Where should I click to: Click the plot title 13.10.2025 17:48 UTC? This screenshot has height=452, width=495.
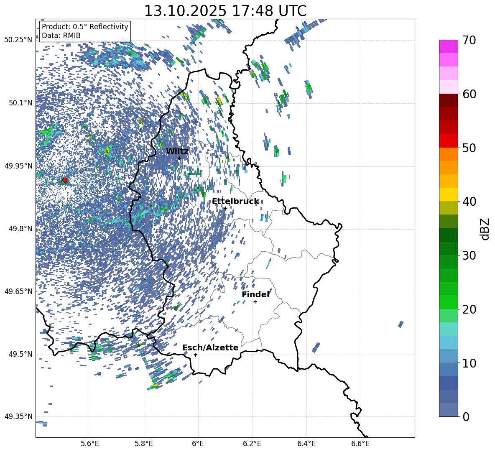225,11
